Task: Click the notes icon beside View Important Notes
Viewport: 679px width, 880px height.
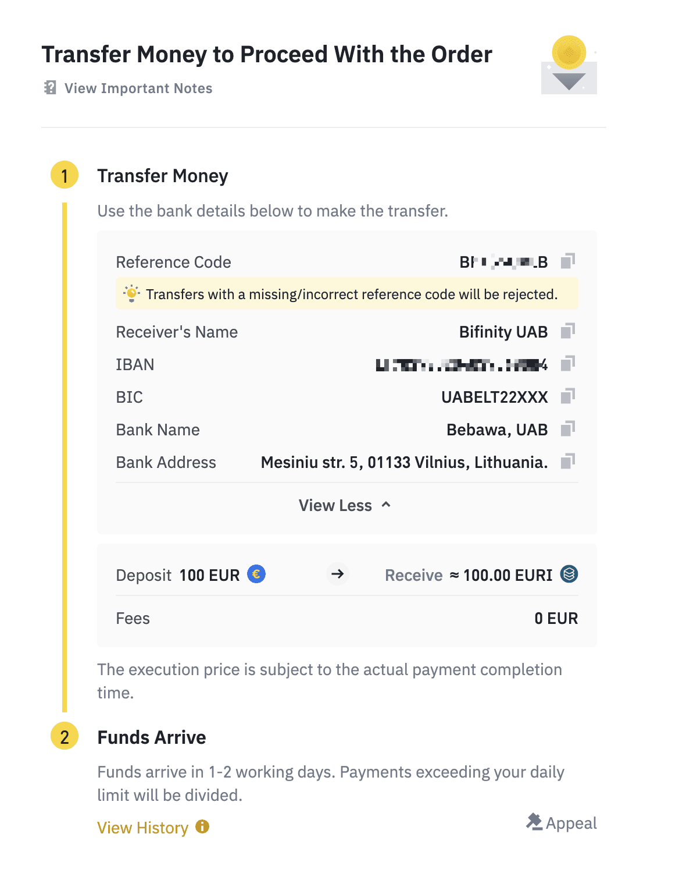Action: click(x=51, y=88)
